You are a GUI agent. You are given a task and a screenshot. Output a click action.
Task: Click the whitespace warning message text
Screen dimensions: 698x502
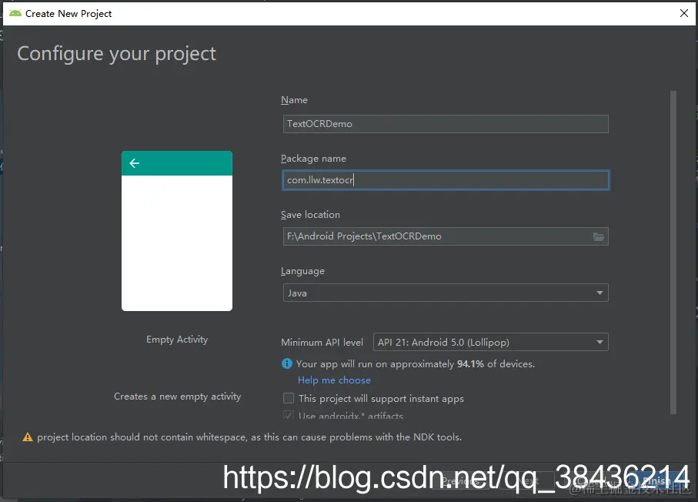tap(249, 437)
